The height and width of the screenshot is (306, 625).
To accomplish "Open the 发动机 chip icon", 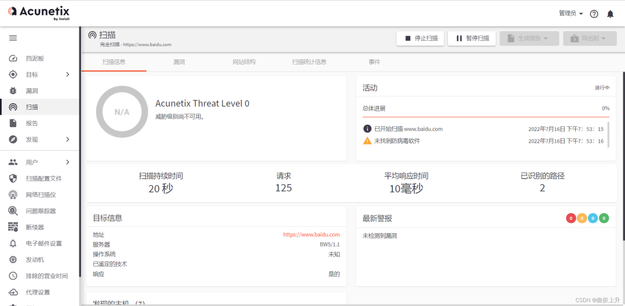I will (x=13, y=260).
